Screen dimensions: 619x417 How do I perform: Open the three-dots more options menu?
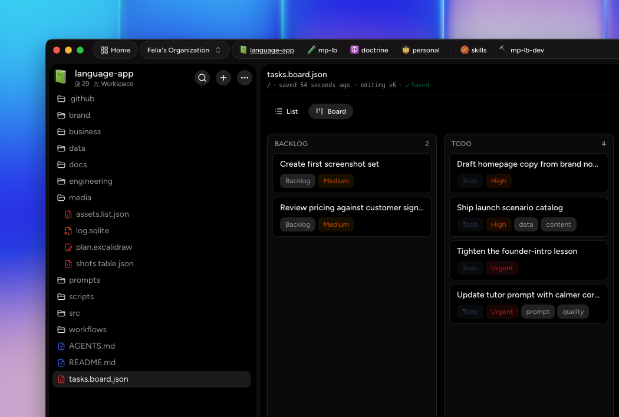click(245, 78)
